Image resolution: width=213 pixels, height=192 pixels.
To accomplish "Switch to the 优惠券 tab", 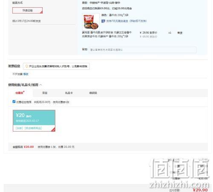I will tap(19, 93).
